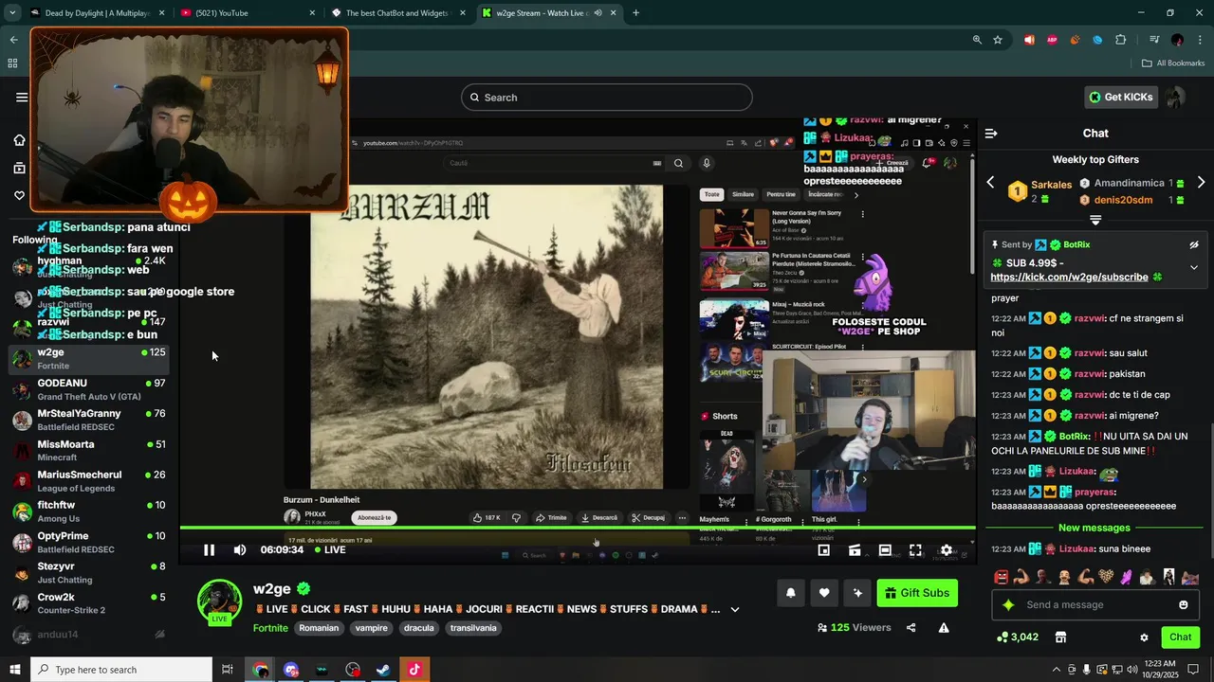The width and height of the screenshot is (1214, 682).
Task: Focus the Kick search field
Action: click(607, 98)
